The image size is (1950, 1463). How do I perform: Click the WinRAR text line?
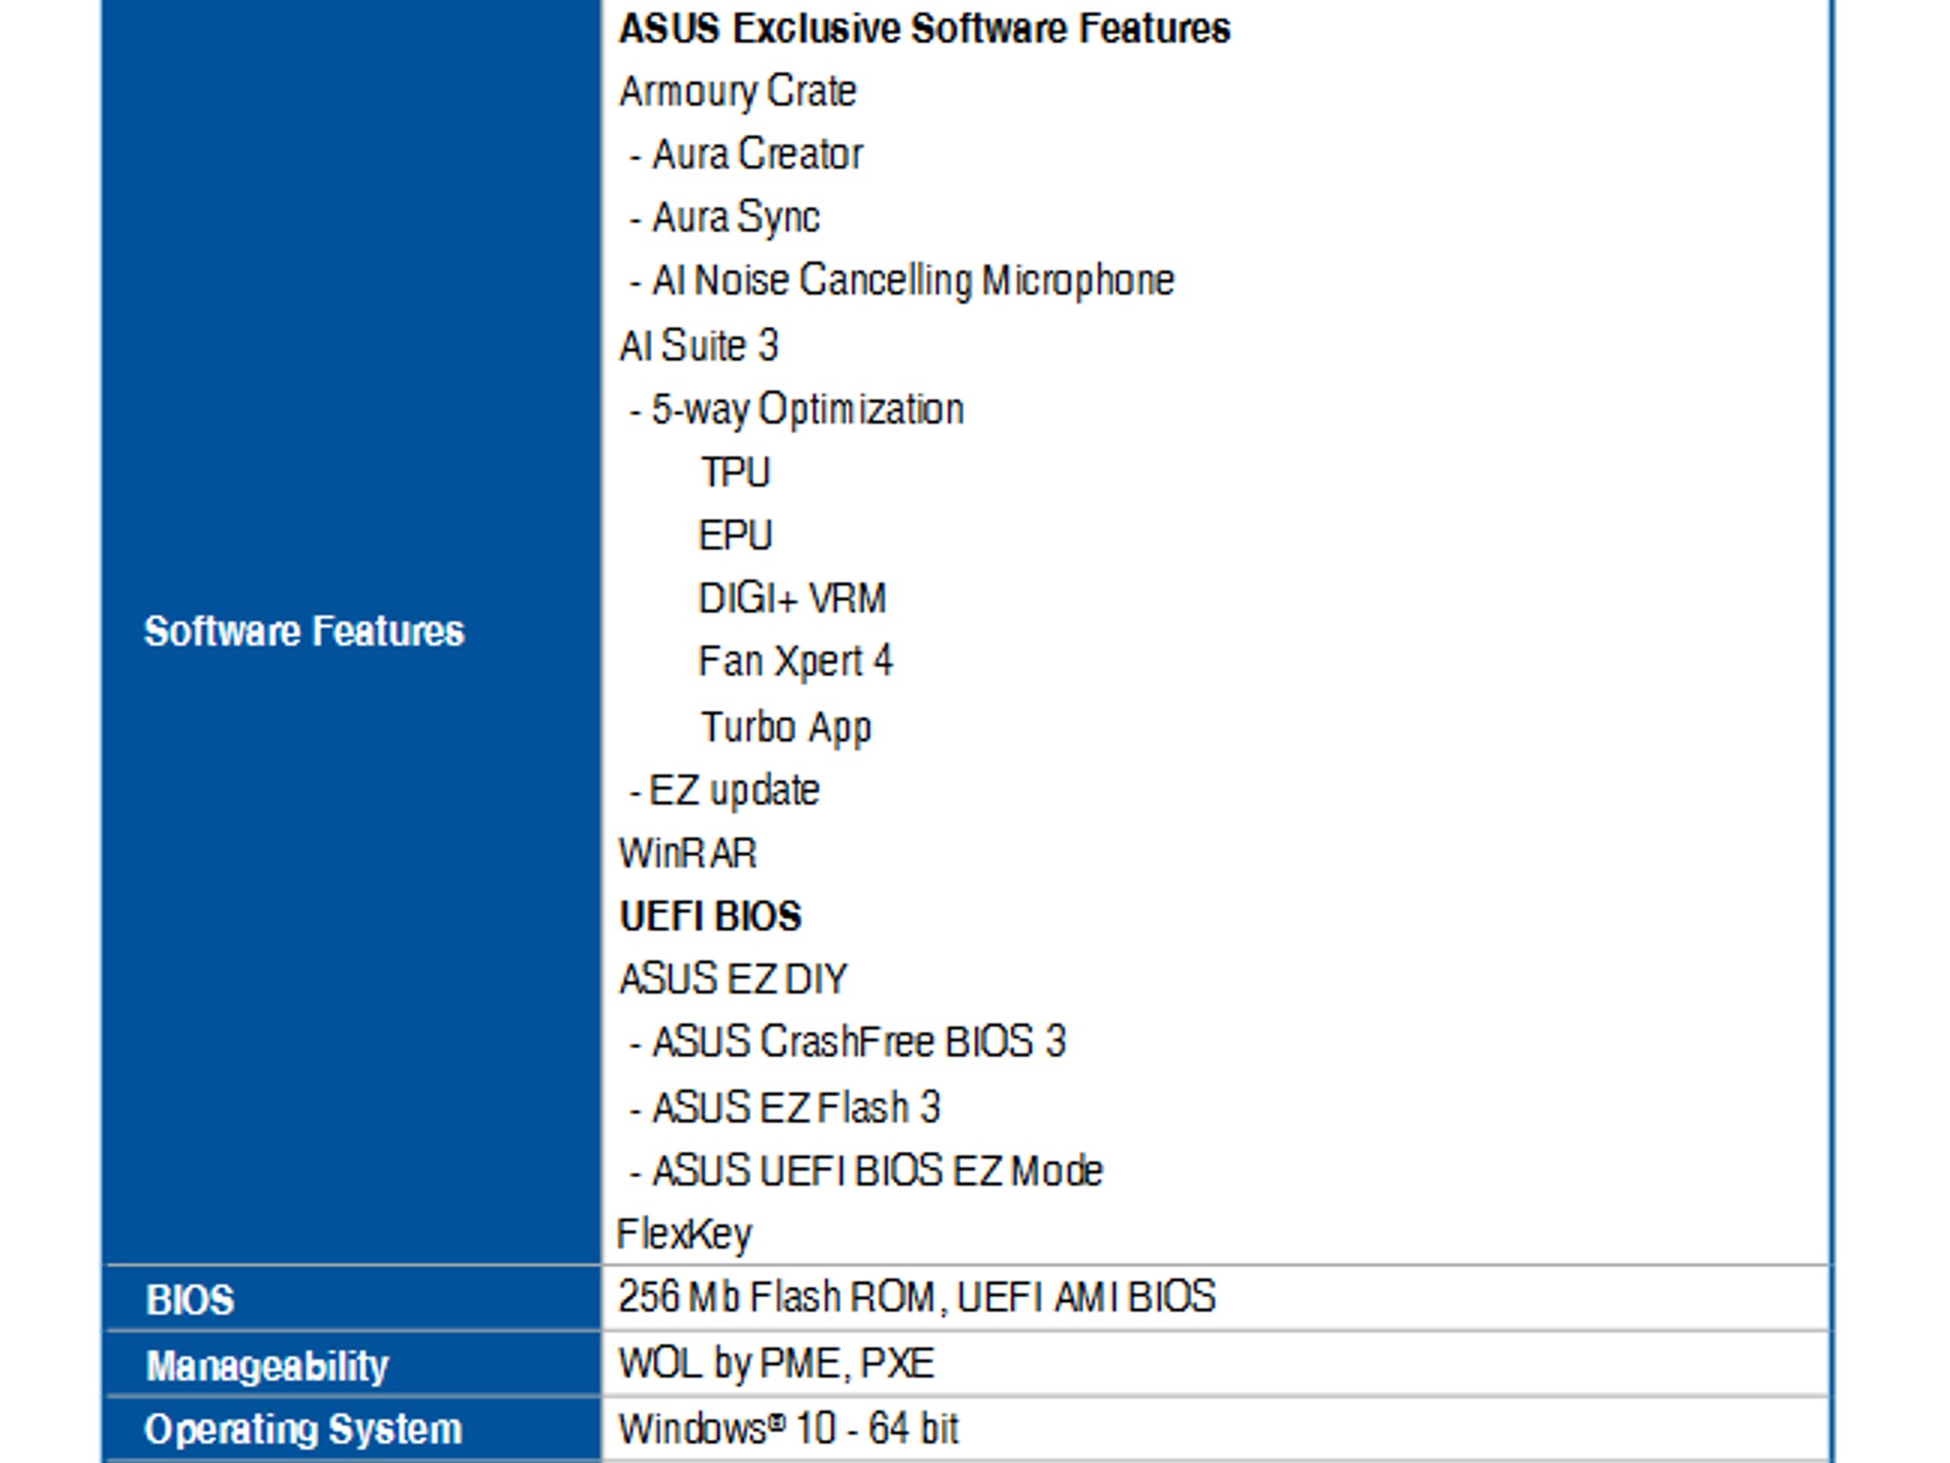click(687, 853)
